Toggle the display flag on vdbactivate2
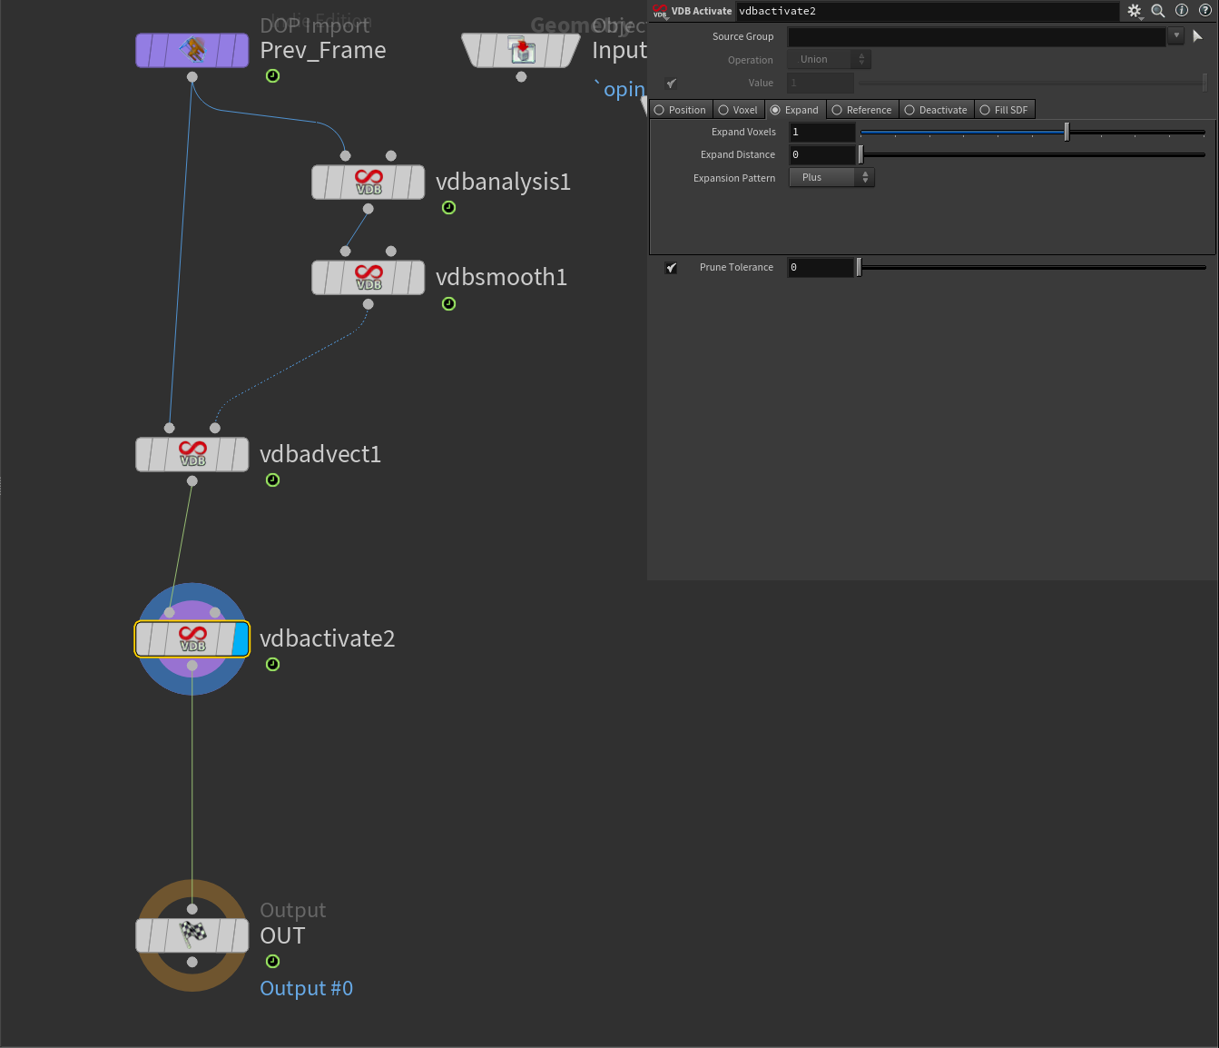The width and height of the screenshot is (1219, 1048). pyautogui.click(x=240, y=639)
